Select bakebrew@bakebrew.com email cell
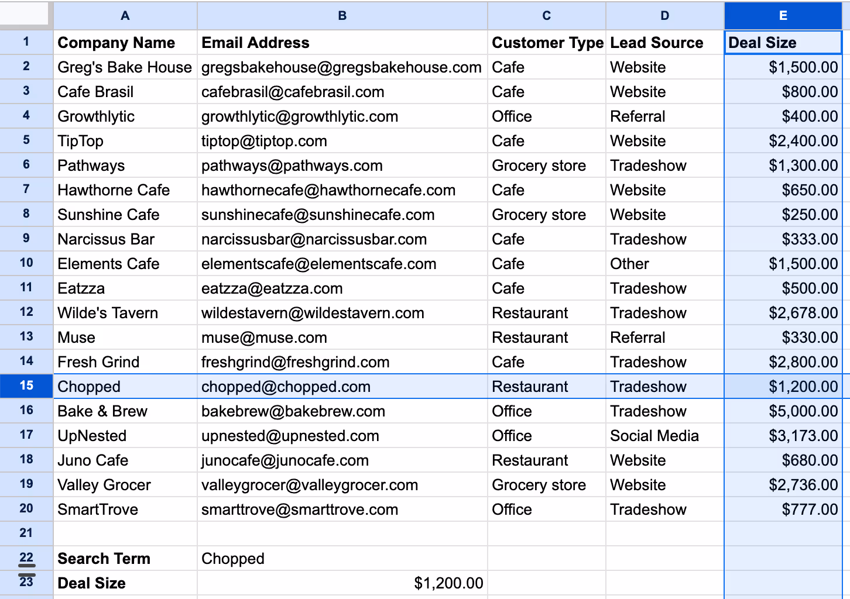 pos(342,411)
